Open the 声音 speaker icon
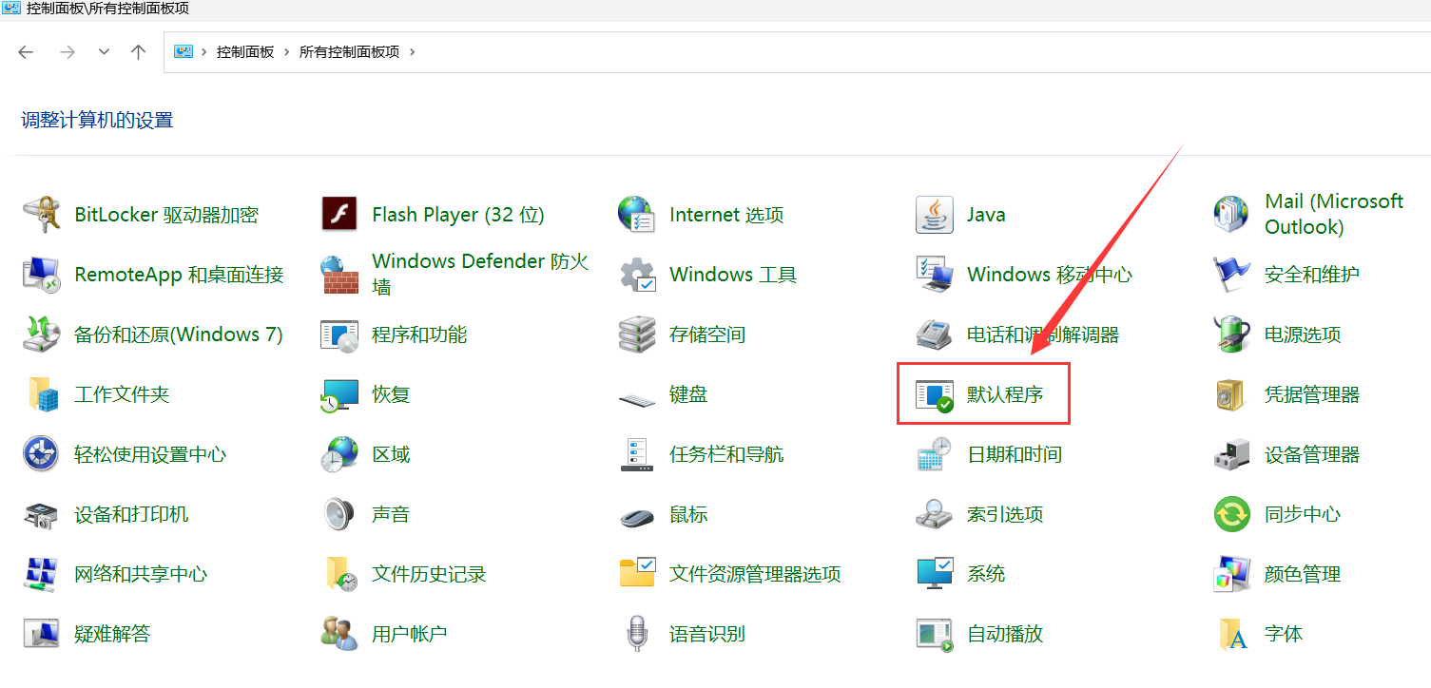This screenshot has height=688, width=1431. pyautogui.click(x=339, y=514)
